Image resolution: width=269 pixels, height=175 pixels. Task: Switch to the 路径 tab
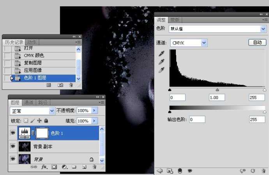pyautogui.click(x=43, y=103)
